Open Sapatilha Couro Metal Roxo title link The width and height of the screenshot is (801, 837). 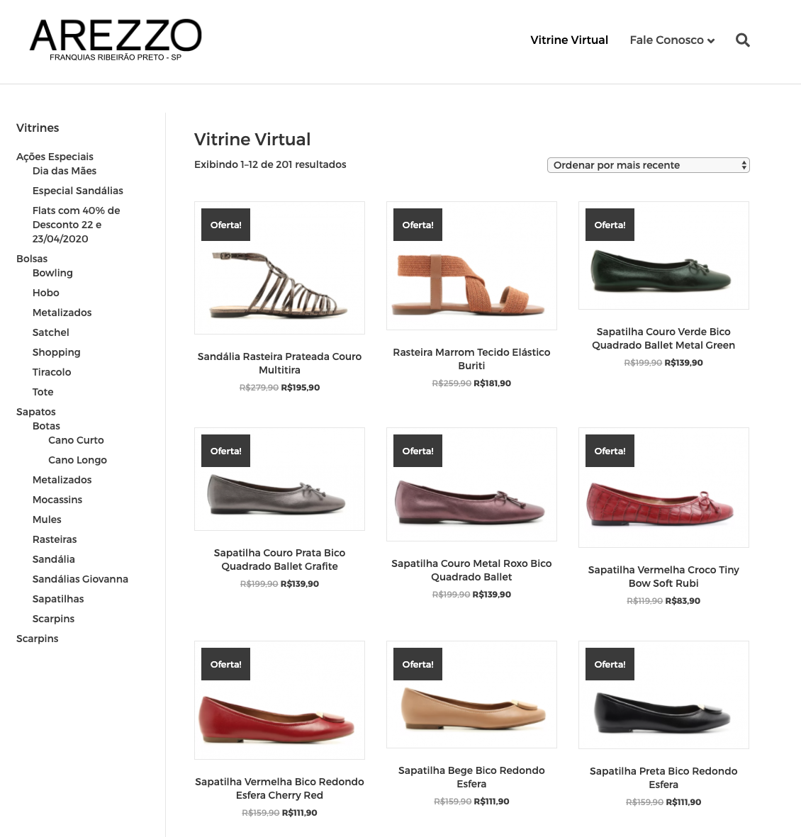pos(471,570)
